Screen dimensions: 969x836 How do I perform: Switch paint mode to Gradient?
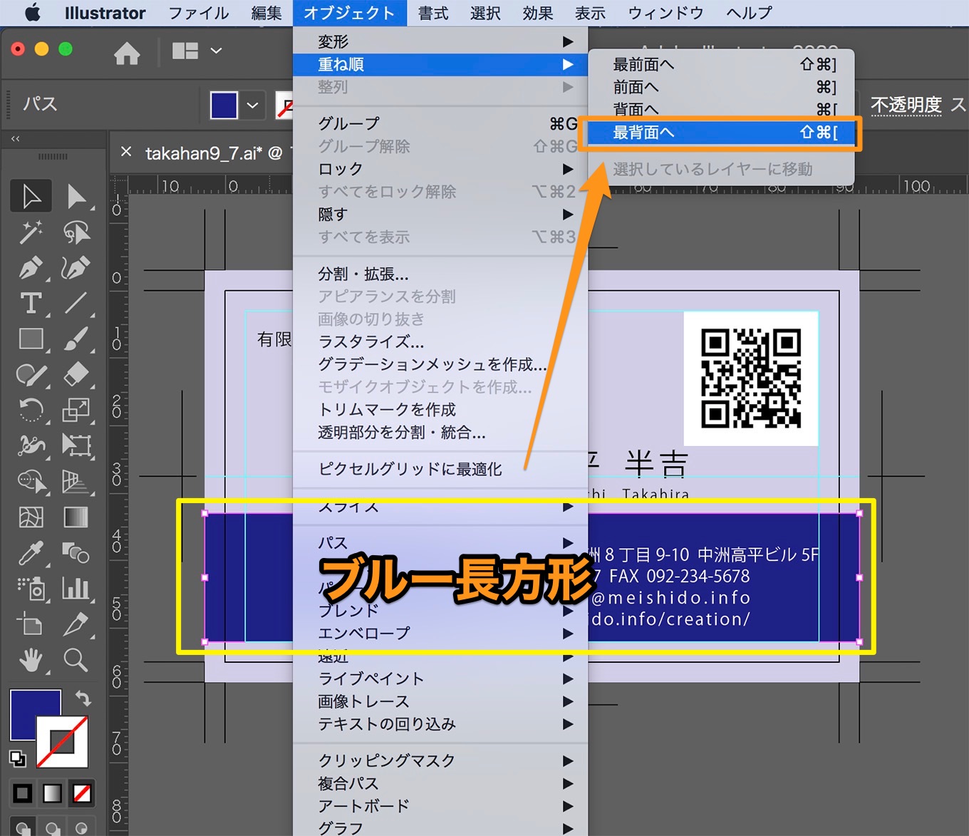click(x=52, y=793)
